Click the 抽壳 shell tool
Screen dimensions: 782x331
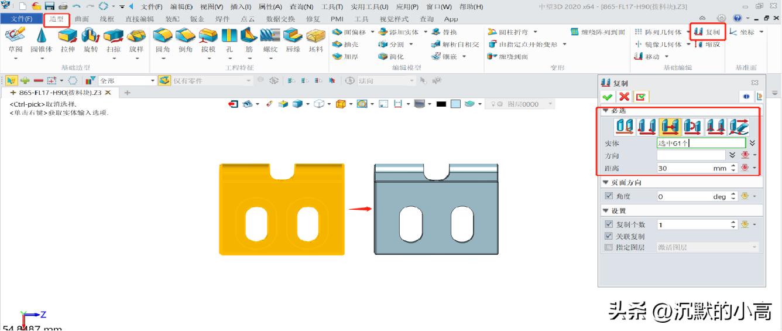point(345,44)
